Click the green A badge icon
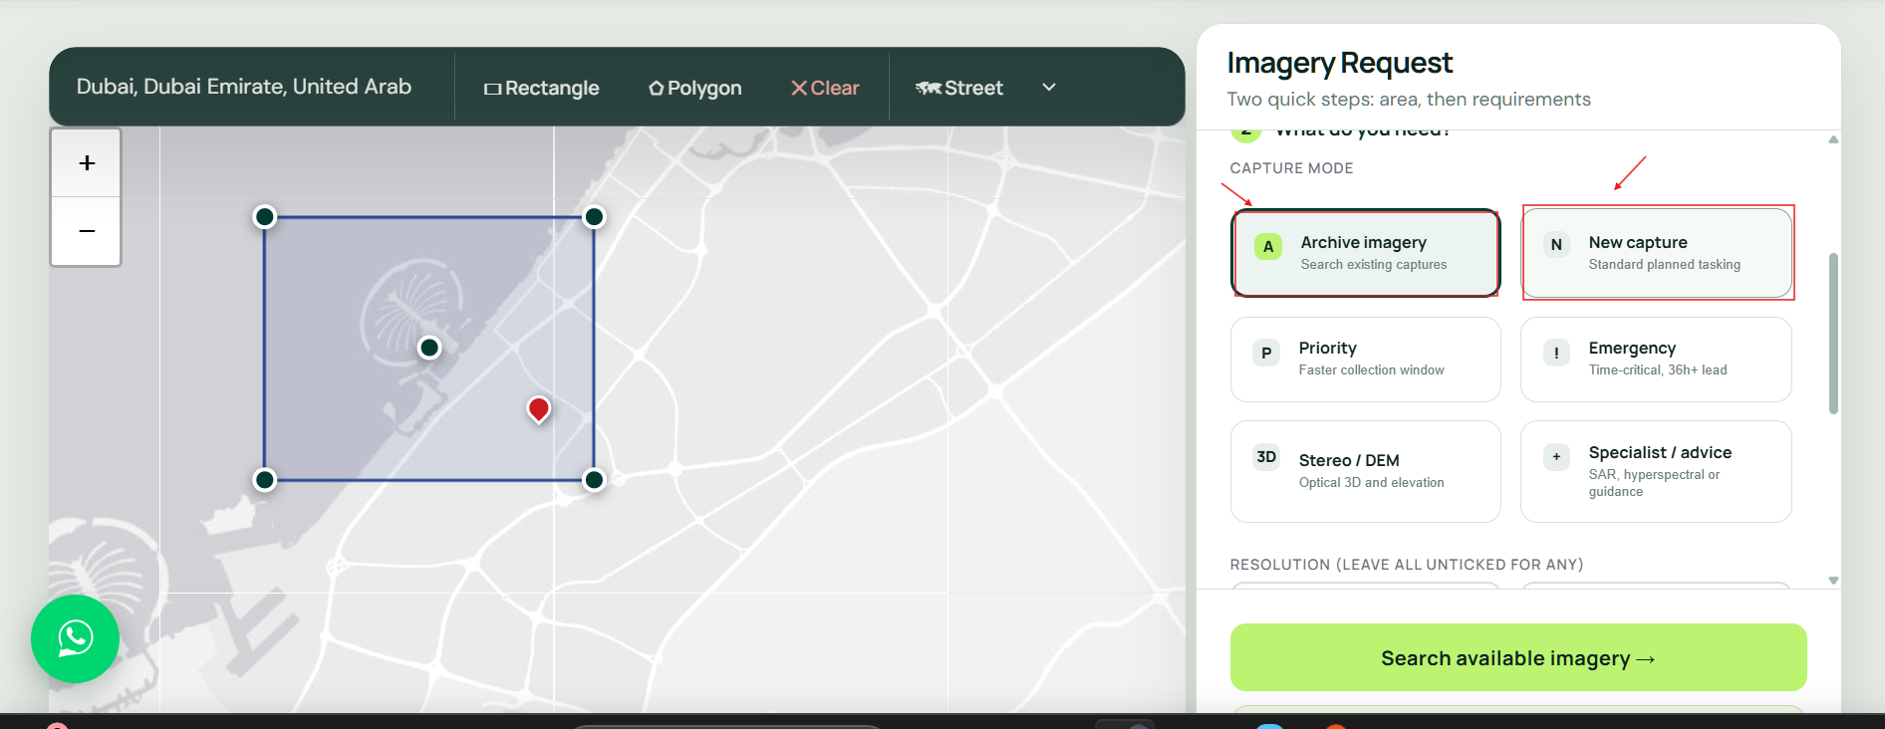Image resolution: width=1885 pixels, height=729 pixels. [x=1268, y=246]
